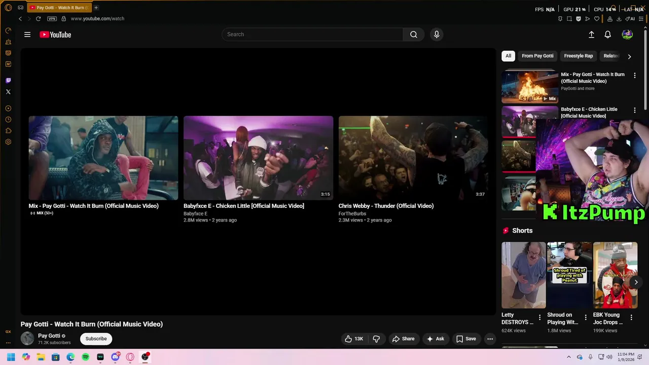
Task: Show hidden system tray icons chevron
Action: pos(568,357)
